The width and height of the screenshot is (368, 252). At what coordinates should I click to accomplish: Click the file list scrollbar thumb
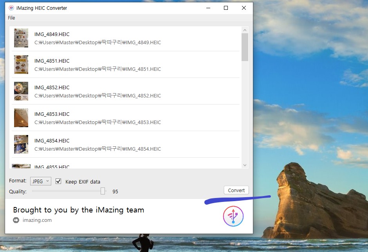(x=245, y=47)
